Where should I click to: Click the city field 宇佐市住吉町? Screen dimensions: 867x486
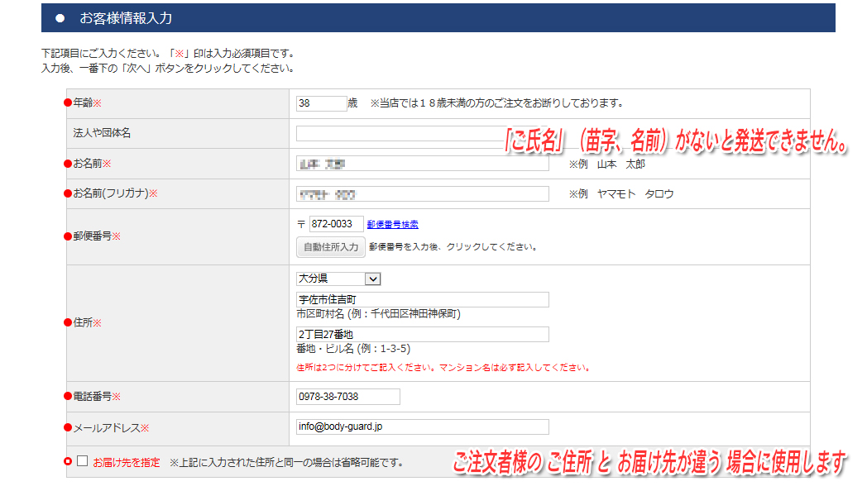pos(423,299)
